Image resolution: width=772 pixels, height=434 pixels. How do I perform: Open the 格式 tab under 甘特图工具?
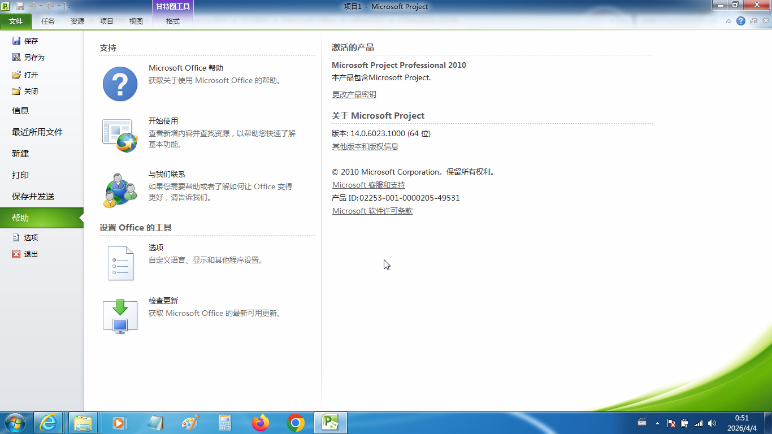(172, 21)
